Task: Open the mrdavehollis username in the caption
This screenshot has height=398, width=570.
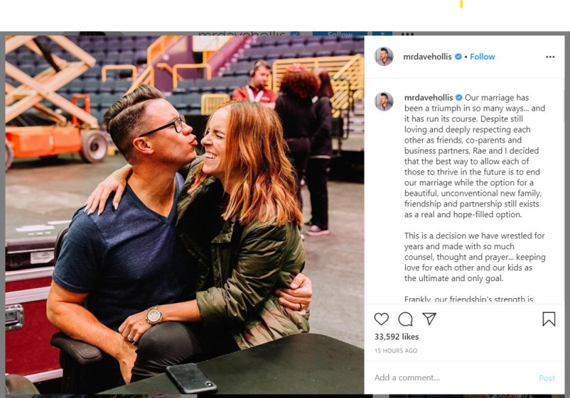Action: (x=429, y=98)
